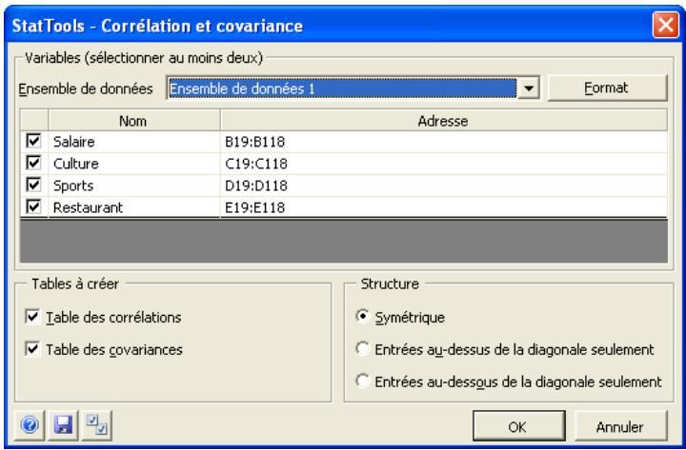Select the Salaire name cell
686x450 pixels.
134,142
